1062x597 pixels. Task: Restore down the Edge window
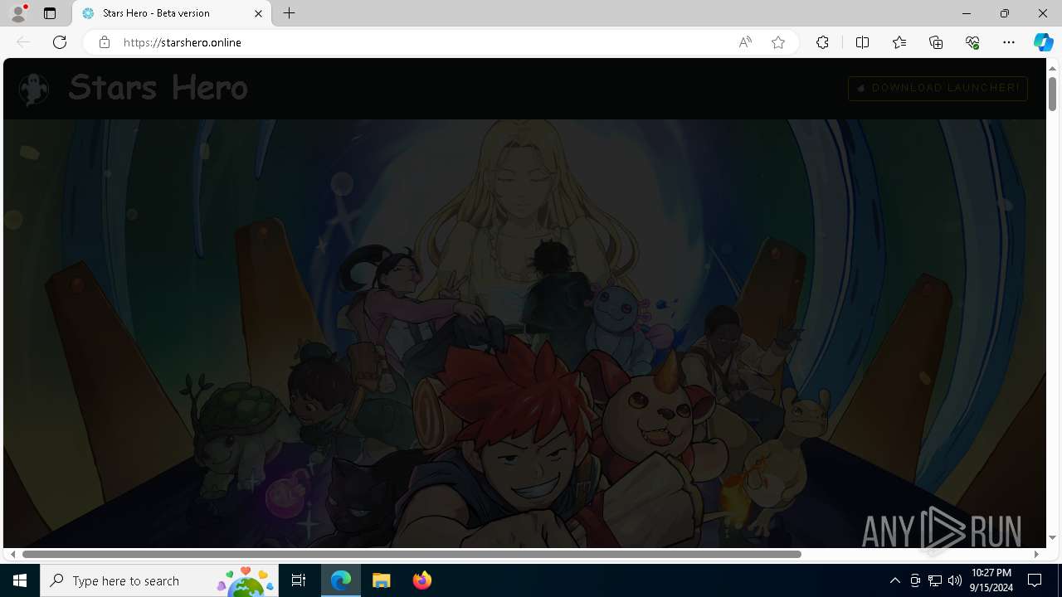tap(1005, 13)
